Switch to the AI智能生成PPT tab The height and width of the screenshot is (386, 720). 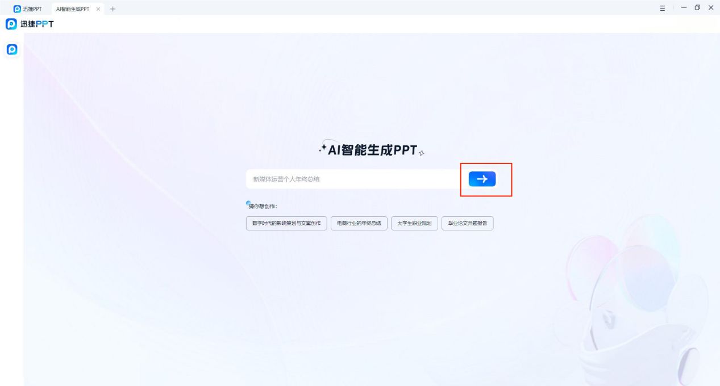(73, 9)
